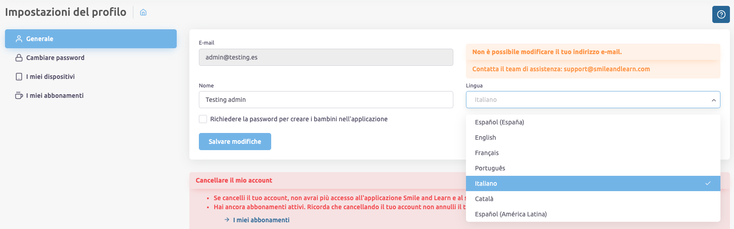The width and height of the screenshot is (734, 229).
Task: Click the user icon in Generale
Action: pyautogui.click(x=19, y=39)
